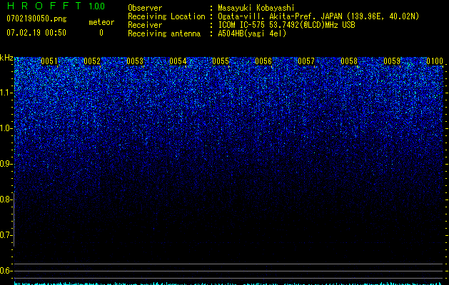Click time marker 0053
The width and height of the screenshot is (449, 285).
coord(135,61)
